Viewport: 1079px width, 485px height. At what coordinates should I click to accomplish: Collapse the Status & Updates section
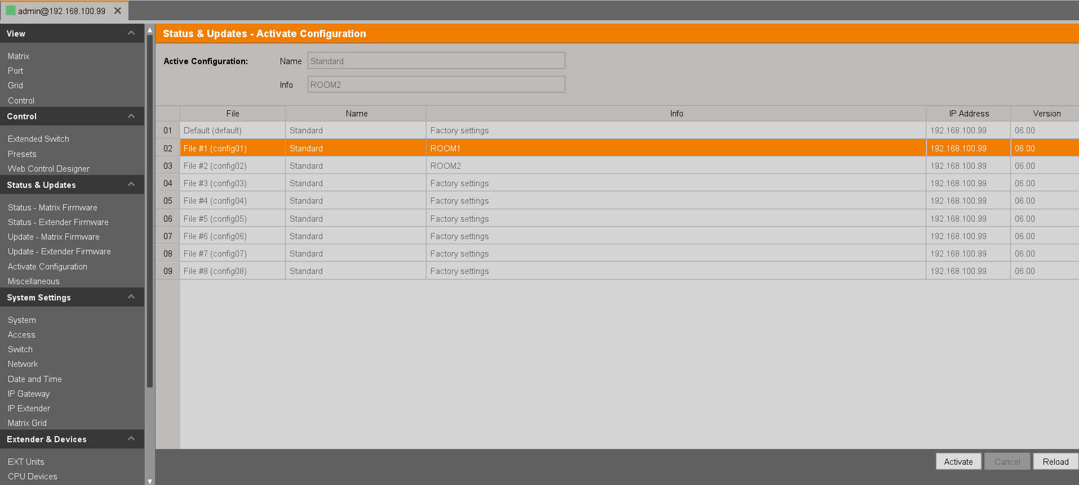[x=131, y=185]
